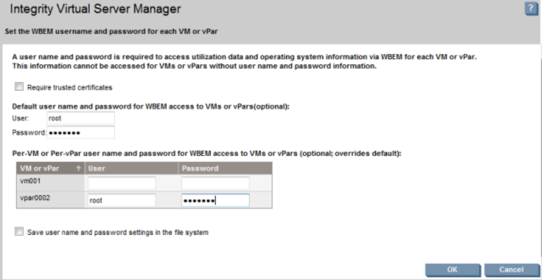The height and width of the screenshot is (280, 542).
Task: Toggle Save user name and password settings checkbox
Action: (19, 232)
